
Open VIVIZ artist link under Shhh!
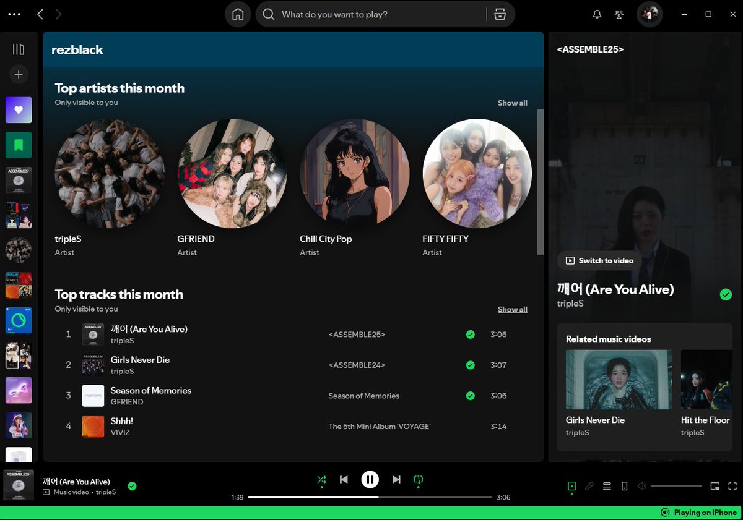(x=120, y=433)
